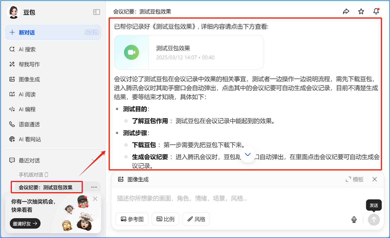Click the green video camera icon
The width and height of the screenshot is (390, 238).
tap(131, 52)
